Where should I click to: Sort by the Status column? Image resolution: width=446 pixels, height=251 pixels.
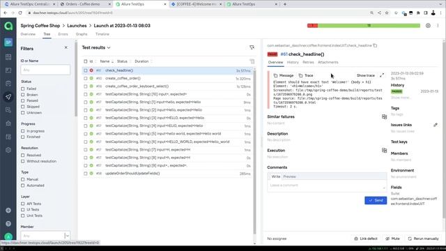pyautogui.click(x=124, y=61)
